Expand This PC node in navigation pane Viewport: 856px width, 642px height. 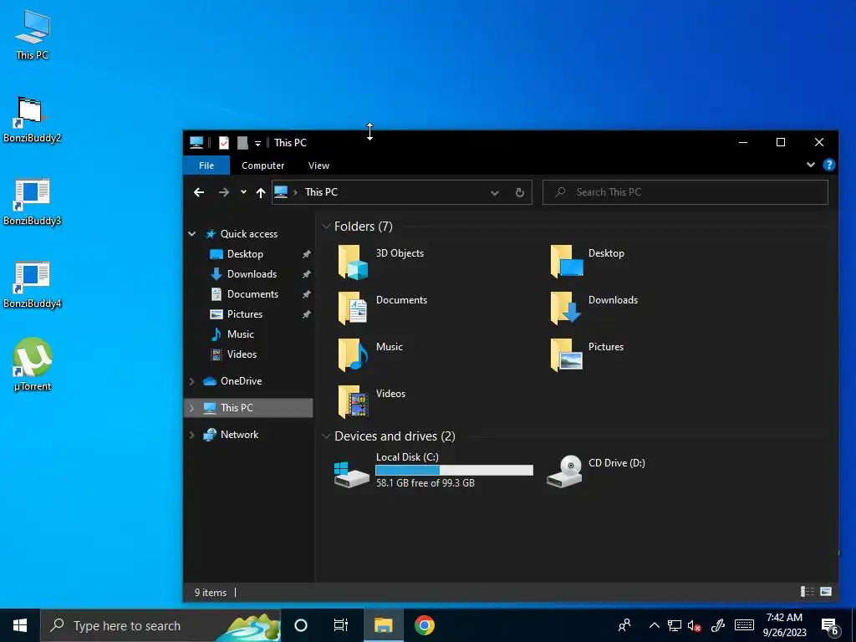[x=192, y=408]
